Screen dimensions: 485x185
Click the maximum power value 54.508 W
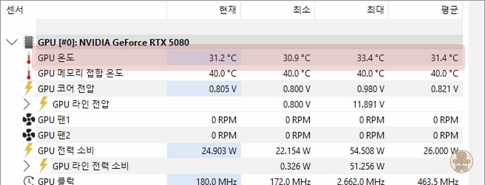(x=367, y=151)
